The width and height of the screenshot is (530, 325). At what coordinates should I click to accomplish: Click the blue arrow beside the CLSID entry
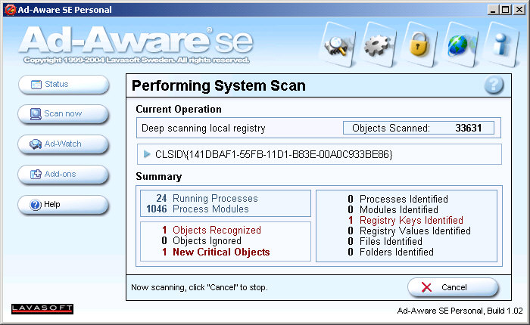[x=147, y=154]
